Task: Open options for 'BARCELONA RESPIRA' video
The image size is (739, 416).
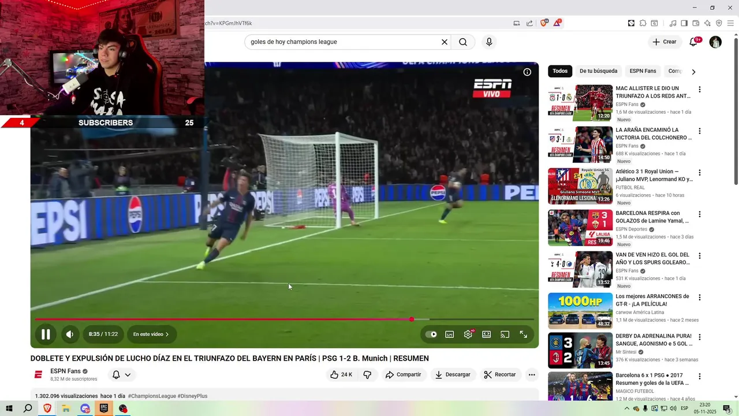Action: 699,214
